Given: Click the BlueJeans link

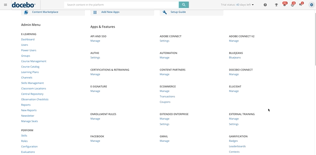Looking at the screenshot, I should (x=235, y=57).
